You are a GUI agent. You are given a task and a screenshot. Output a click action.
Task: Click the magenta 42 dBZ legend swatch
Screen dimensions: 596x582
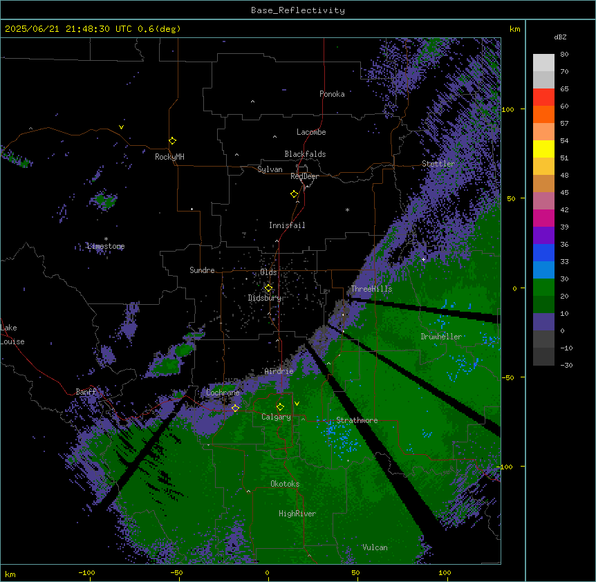point(543,218)
